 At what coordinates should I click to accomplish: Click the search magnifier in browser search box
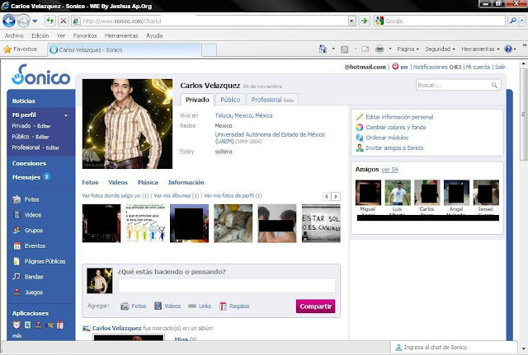tap(513, 21)
